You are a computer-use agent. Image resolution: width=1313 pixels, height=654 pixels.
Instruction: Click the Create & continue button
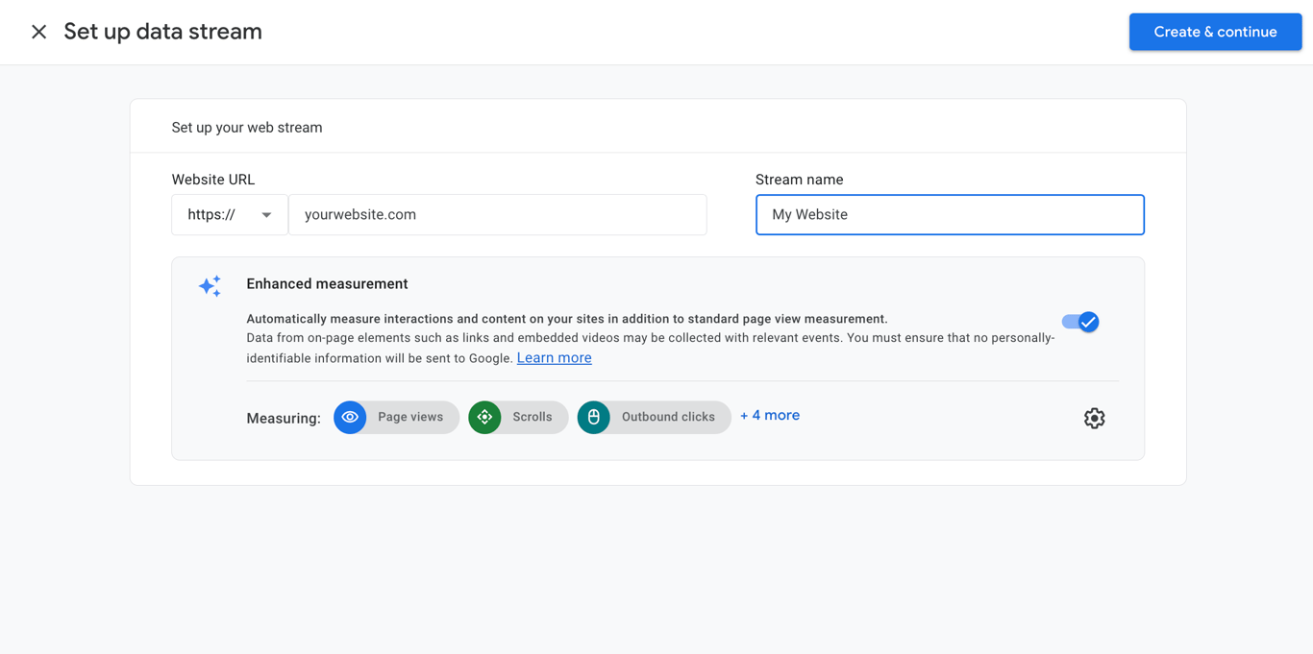[1215, 32]
